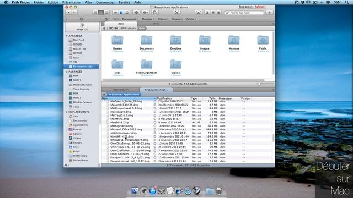Click the Quick Look eye icon
Viewport: 353px width, 198px height.
click(x=136, y=13)
